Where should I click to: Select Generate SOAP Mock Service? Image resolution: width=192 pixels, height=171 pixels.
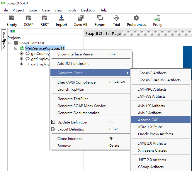pos(91,106)
